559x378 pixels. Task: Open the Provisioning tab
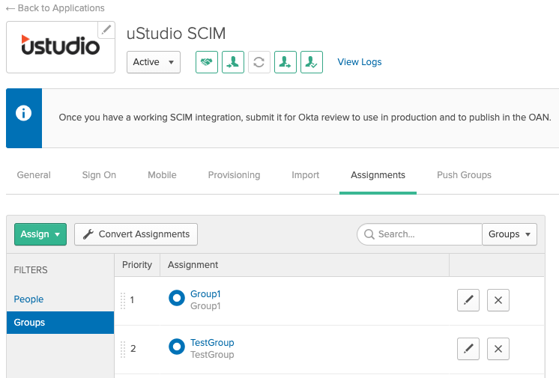(235, 175)
